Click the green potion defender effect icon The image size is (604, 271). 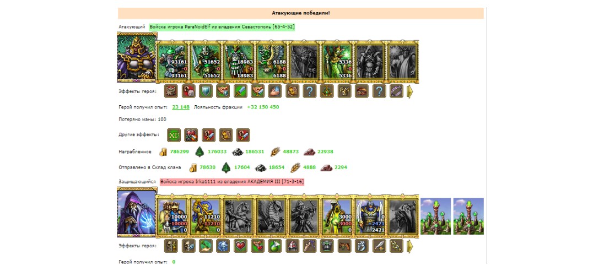click(x=275, y=246)
